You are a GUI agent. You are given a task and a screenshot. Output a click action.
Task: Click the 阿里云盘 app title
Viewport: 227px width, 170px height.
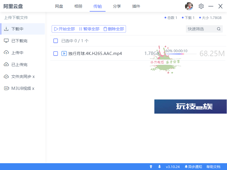point(13,6)
